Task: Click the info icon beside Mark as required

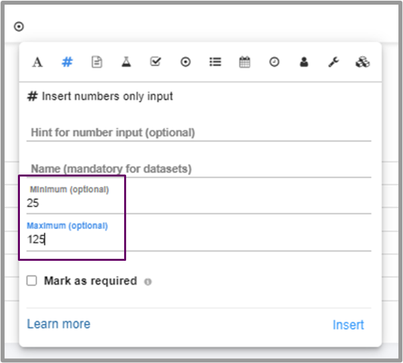Action: point(147,281)
